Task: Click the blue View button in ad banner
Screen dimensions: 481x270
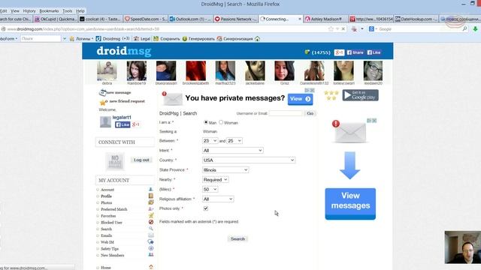Action: pos(300,99)
